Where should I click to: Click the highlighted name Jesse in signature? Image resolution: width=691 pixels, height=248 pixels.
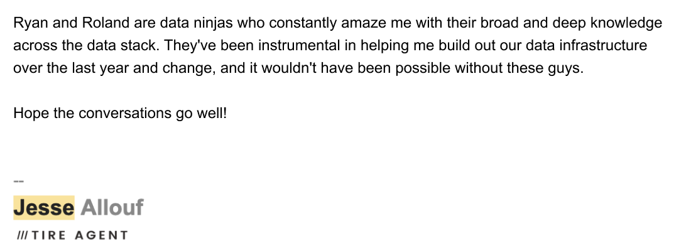(x=44, y=207)
